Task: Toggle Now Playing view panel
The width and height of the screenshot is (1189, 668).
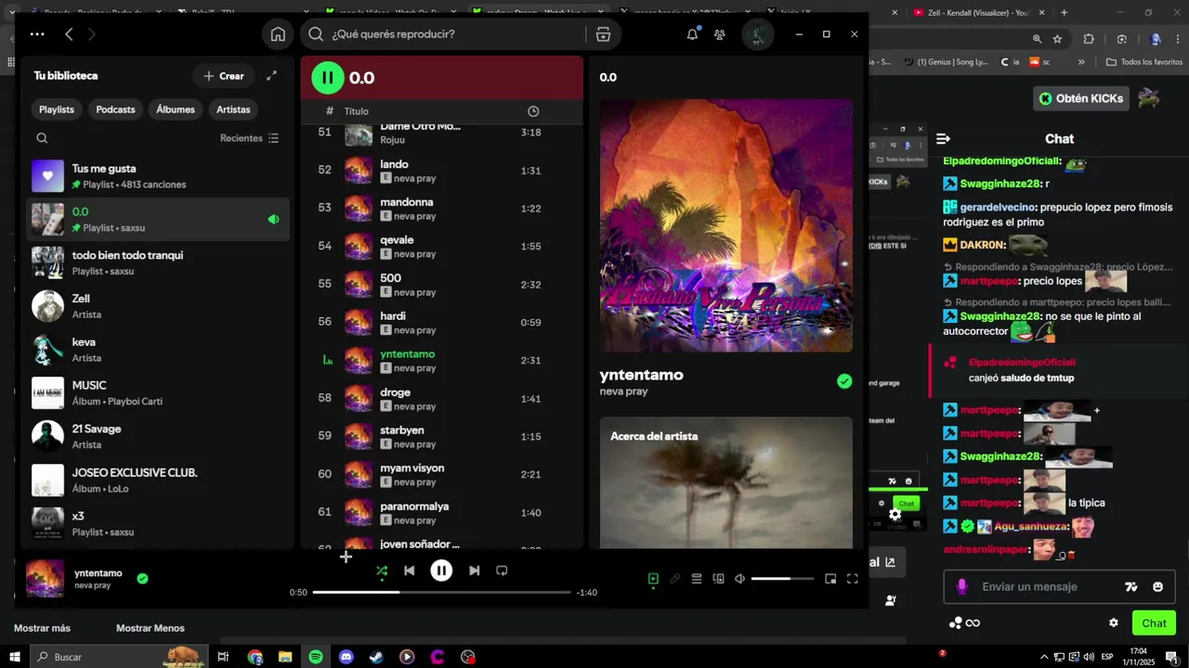Action: [653, 579]
